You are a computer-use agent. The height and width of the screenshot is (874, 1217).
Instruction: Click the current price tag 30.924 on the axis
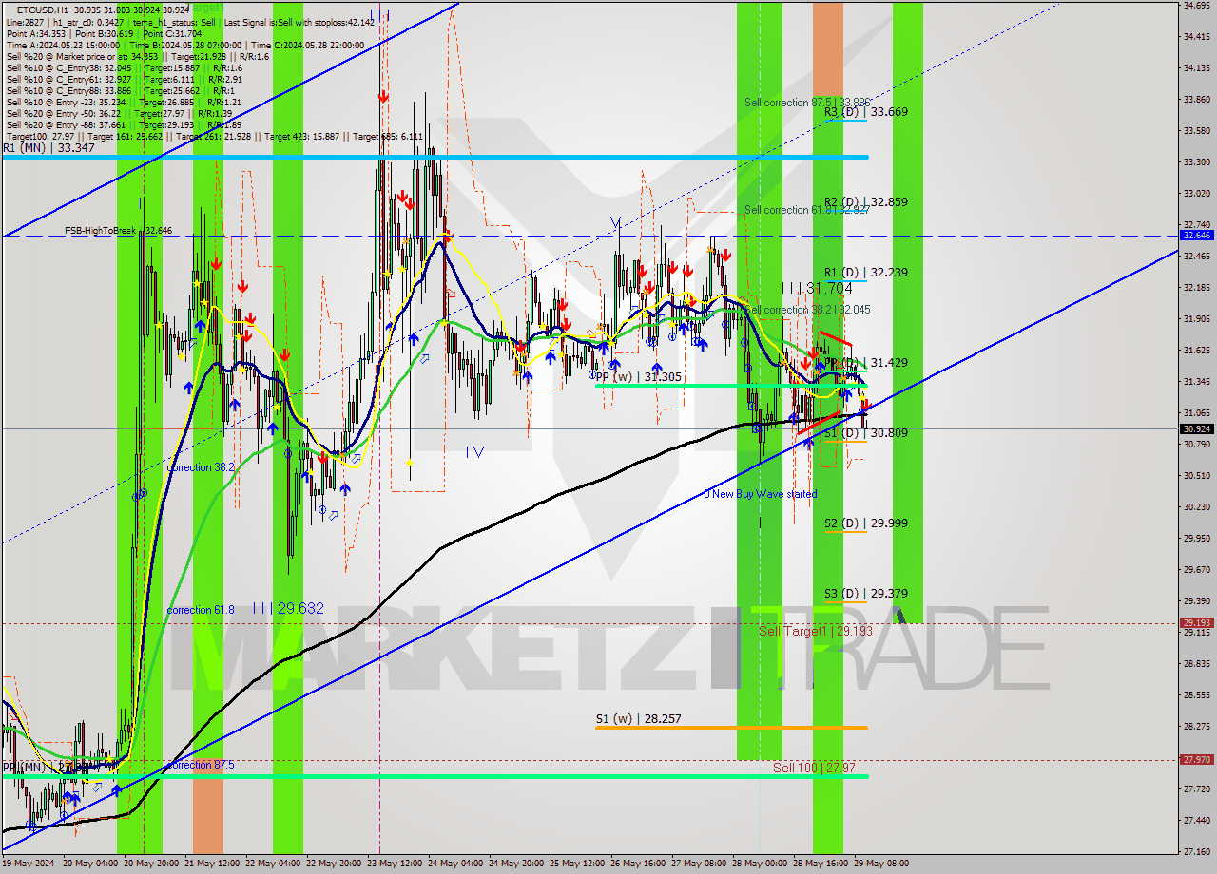click(1196, 428)
